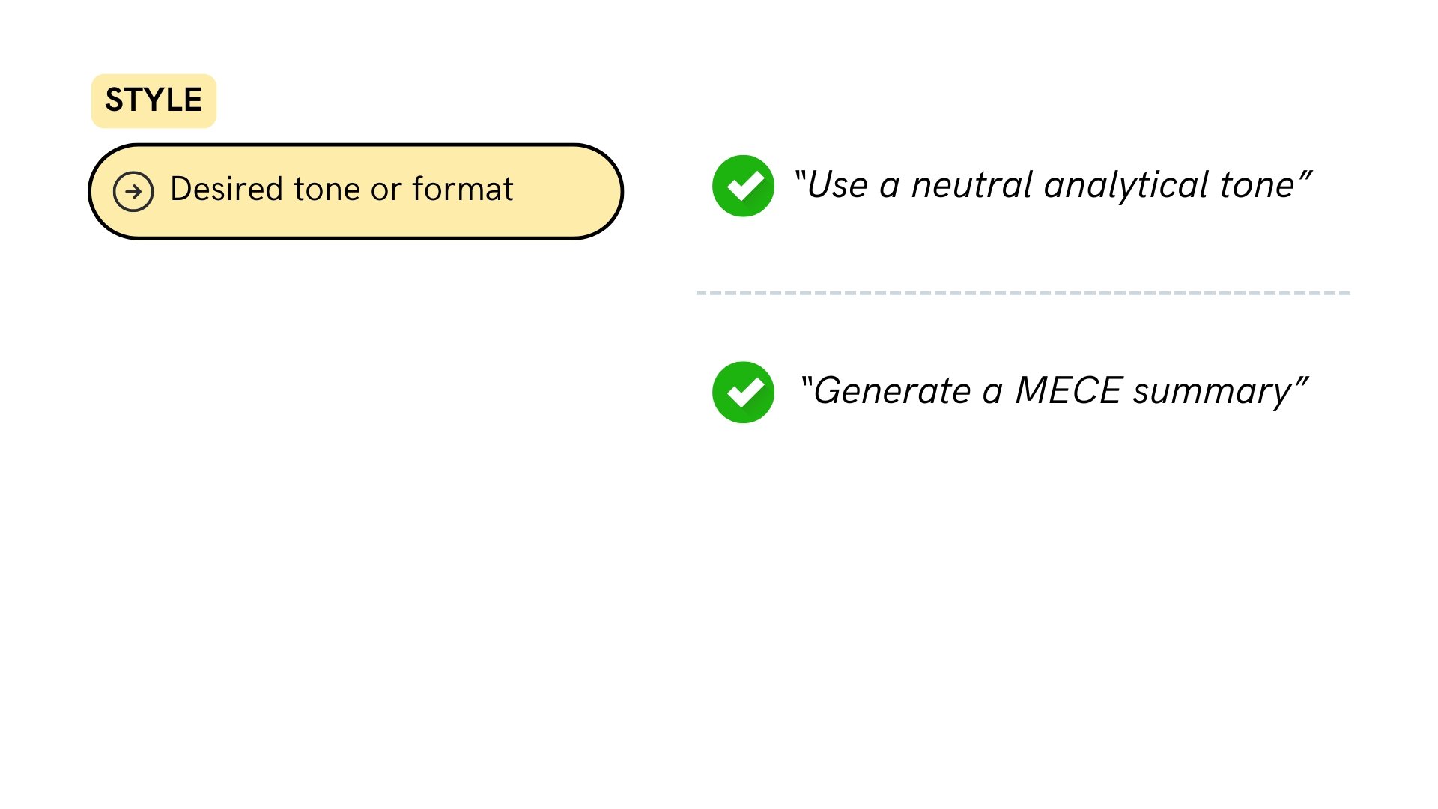This screenshot has width=1438, height=809.
Task: Select the "Generate a MECE summary" quote
Action: click(x=1054, y=391)
